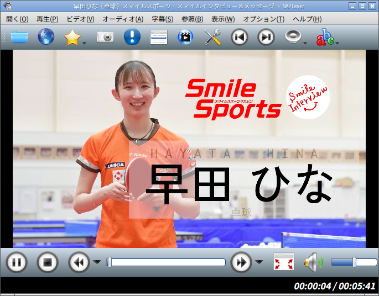Open file via blue folder icon

pyautogui.click(x=19, y=37)
